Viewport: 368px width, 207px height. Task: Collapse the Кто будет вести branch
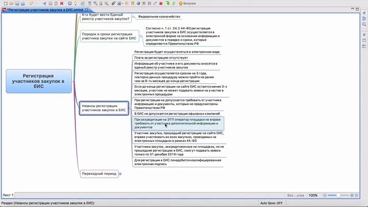tap(133, 17)
